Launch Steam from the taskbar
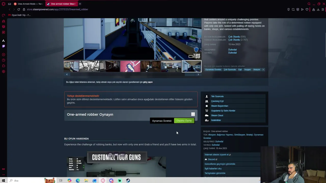 tap(128, 180)
